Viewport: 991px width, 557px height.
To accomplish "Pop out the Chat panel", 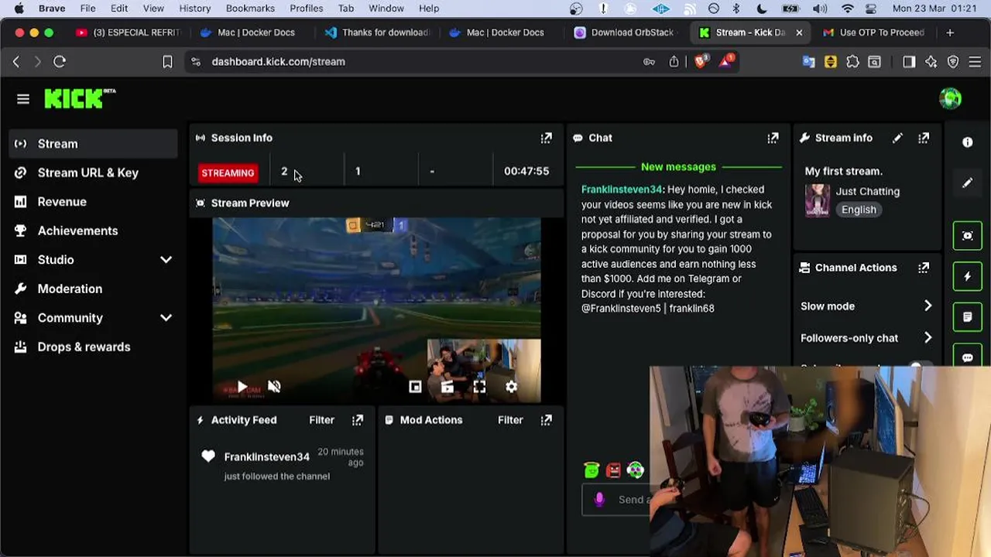I will point(773,138).
